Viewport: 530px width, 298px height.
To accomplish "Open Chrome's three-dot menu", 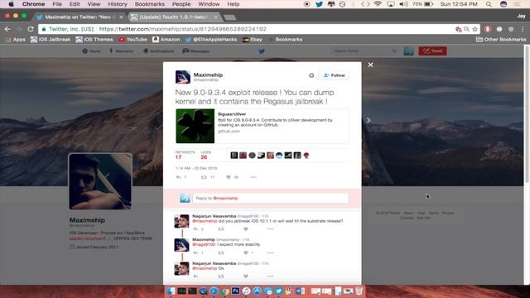I will tap(523, 29).
